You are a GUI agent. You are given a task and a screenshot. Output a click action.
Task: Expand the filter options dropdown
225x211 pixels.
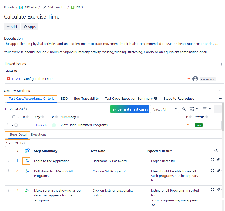coord(207,109)
